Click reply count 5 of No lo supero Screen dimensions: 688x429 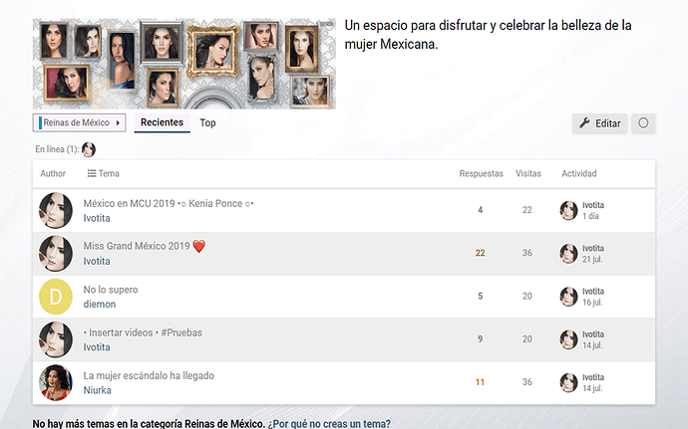point(480,297)
